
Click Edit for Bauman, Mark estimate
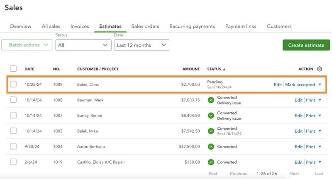point(298,100)
